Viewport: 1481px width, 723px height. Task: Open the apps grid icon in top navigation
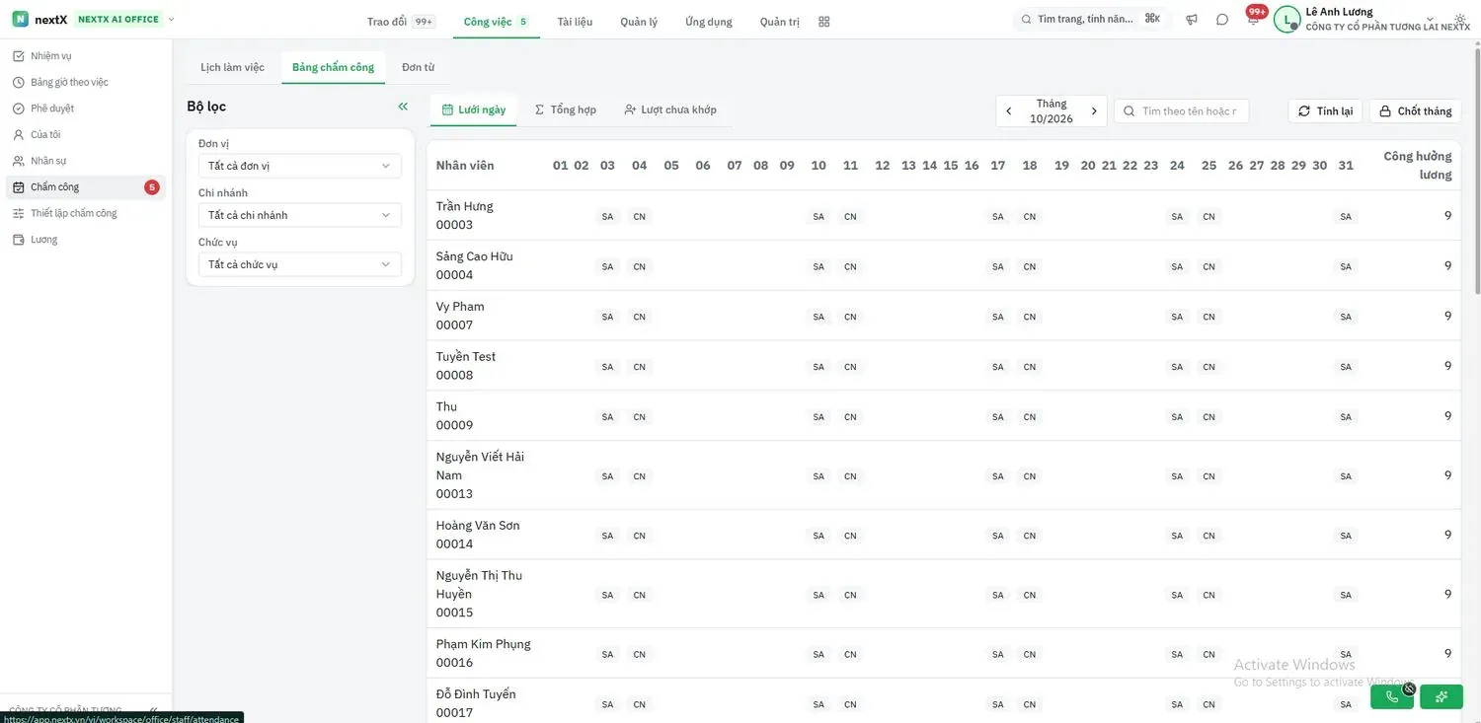coord(824,21)
